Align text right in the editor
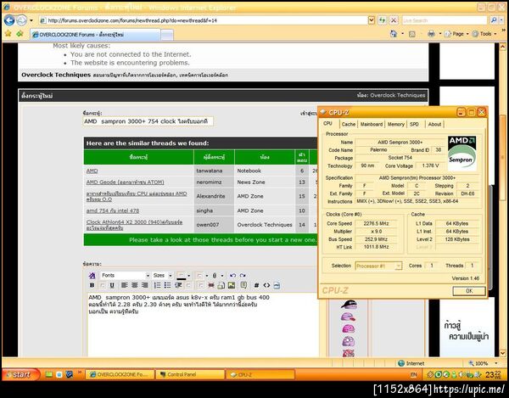509x398 pixels. point(145,285)
